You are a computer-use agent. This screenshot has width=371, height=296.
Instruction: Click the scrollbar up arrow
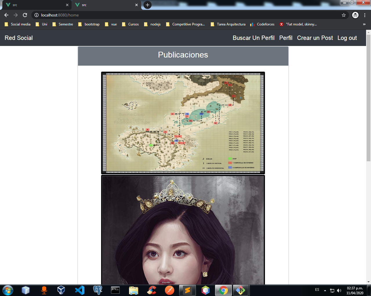(368, 32)
